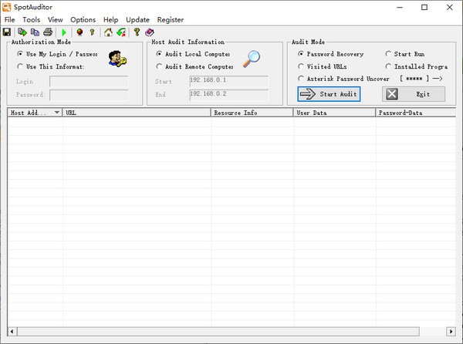Click the purple book icon

point(150,32)
